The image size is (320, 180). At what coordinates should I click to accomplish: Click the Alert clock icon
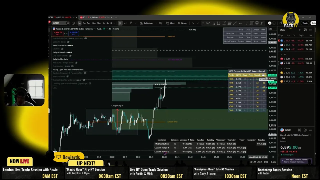(x=167, y=23)
